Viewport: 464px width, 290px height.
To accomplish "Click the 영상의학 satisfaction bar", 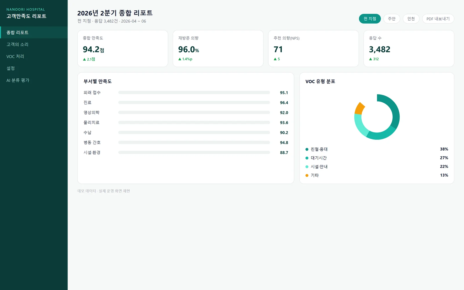I will 194,113.
